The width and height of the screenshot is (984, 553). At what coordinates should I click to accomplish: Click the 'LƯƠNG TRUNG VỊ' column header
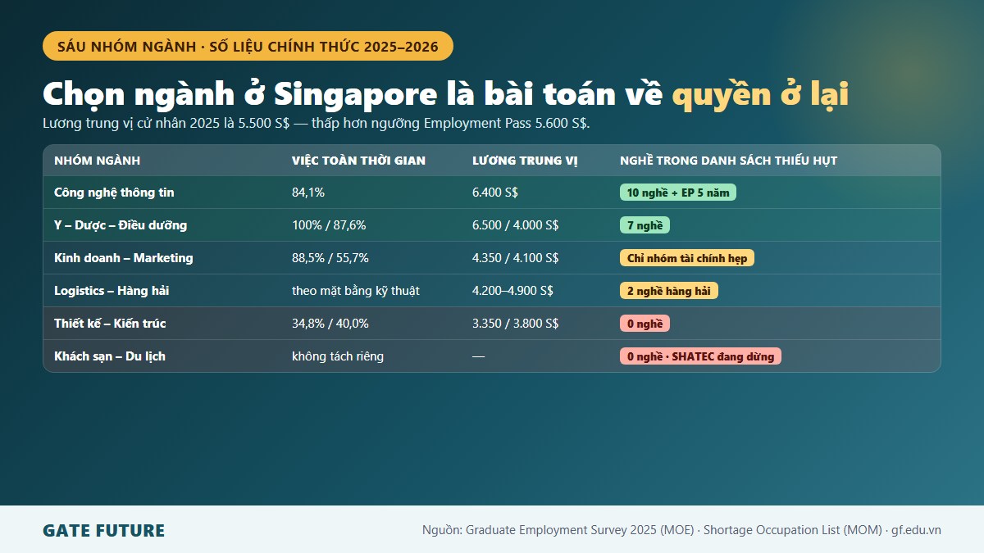525,161
